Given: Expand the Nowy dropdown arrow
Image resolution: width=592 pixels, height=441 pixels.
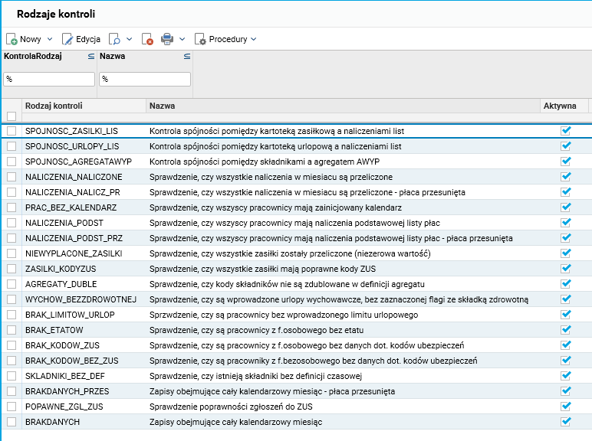Looking at the screenshot, I should tap(50, 39).
